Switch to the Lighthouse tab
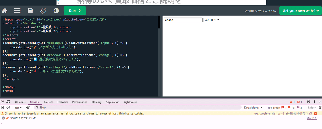The width and height of the screenshot is (322, 129). (x=130, y=102)
